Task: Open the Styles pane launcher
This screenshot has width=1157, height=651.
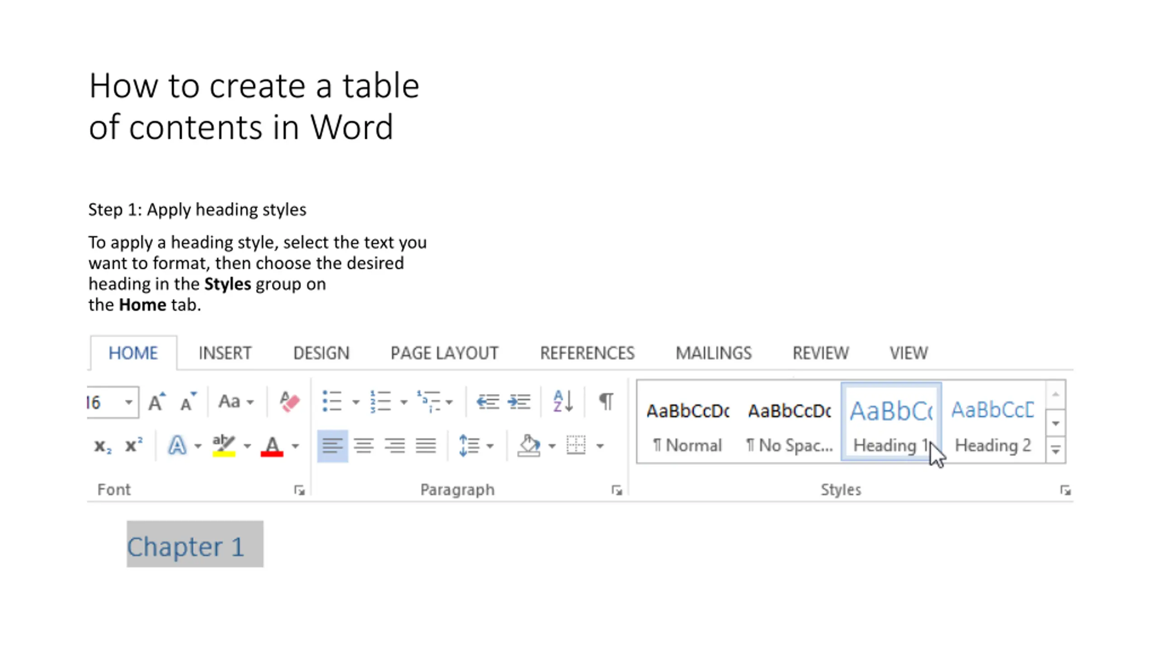Action: [x=1065, y=490]
